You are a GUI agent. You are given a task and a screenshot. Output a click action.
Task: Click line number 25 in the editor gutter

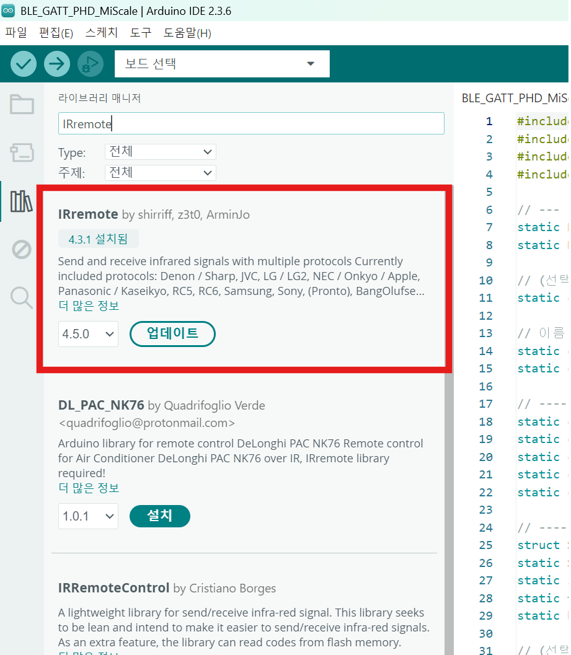click(x=485, y=545)
